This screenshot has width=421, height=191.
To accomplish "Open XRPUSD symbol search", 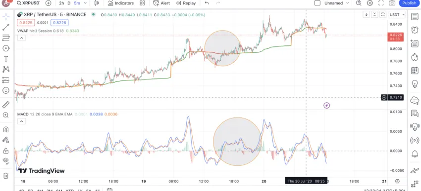I will 28,3.
